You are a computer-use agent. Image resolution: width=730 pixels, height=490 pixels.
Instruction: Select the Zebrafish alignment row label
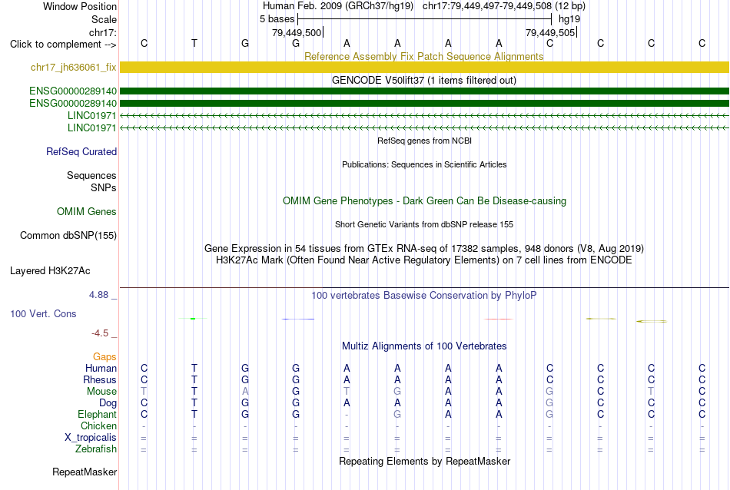(96, 449)
